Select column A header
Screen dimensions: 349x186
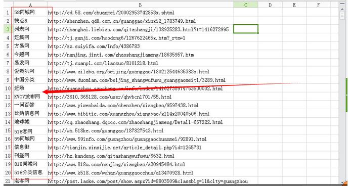pyautogui.click(x=30, y=5)
